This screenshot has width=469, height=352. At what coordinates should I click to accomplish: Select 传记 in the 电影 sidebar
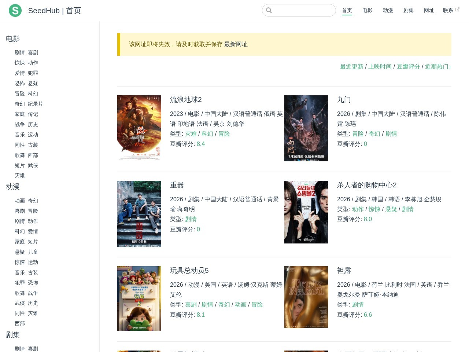33,114
